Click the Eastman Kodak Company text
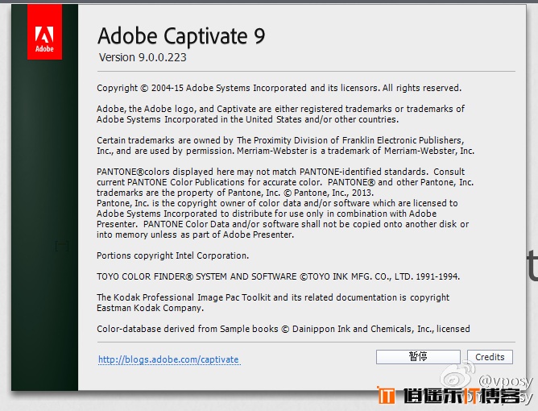 point(150,308)
